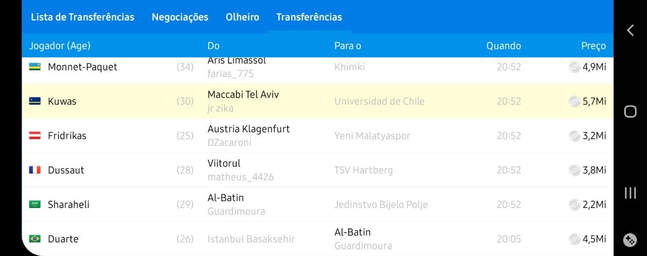Image resolution: width=647 pixels, height=256 pixels.
Task: Sort by Quando column header
Action: click(503, 46)
